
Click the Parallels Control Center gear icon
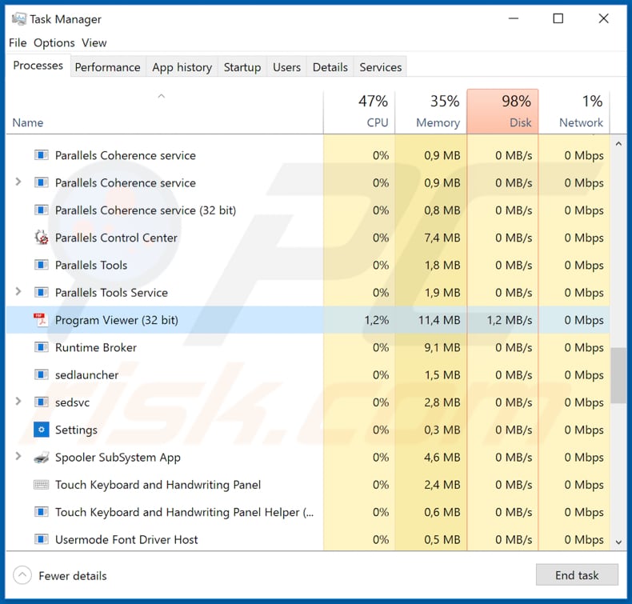41,238
